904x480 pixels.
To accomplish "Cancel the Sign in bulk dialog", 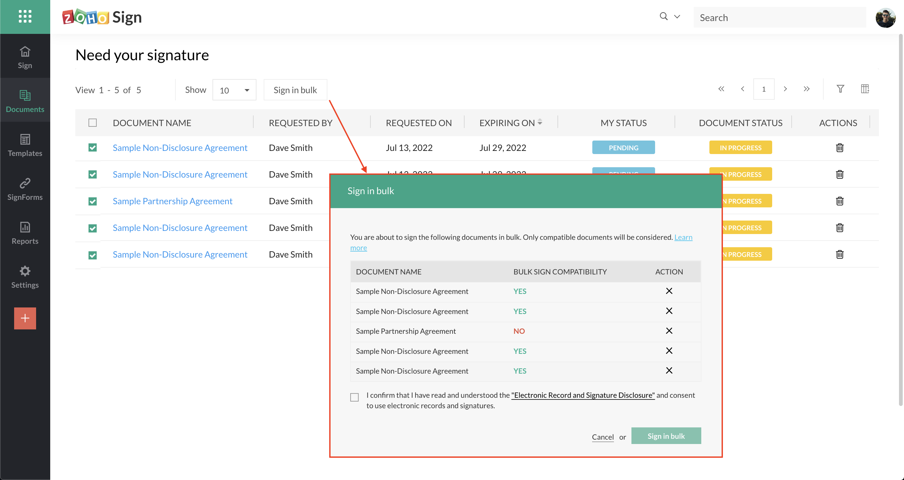I will (x=603, y=437).
